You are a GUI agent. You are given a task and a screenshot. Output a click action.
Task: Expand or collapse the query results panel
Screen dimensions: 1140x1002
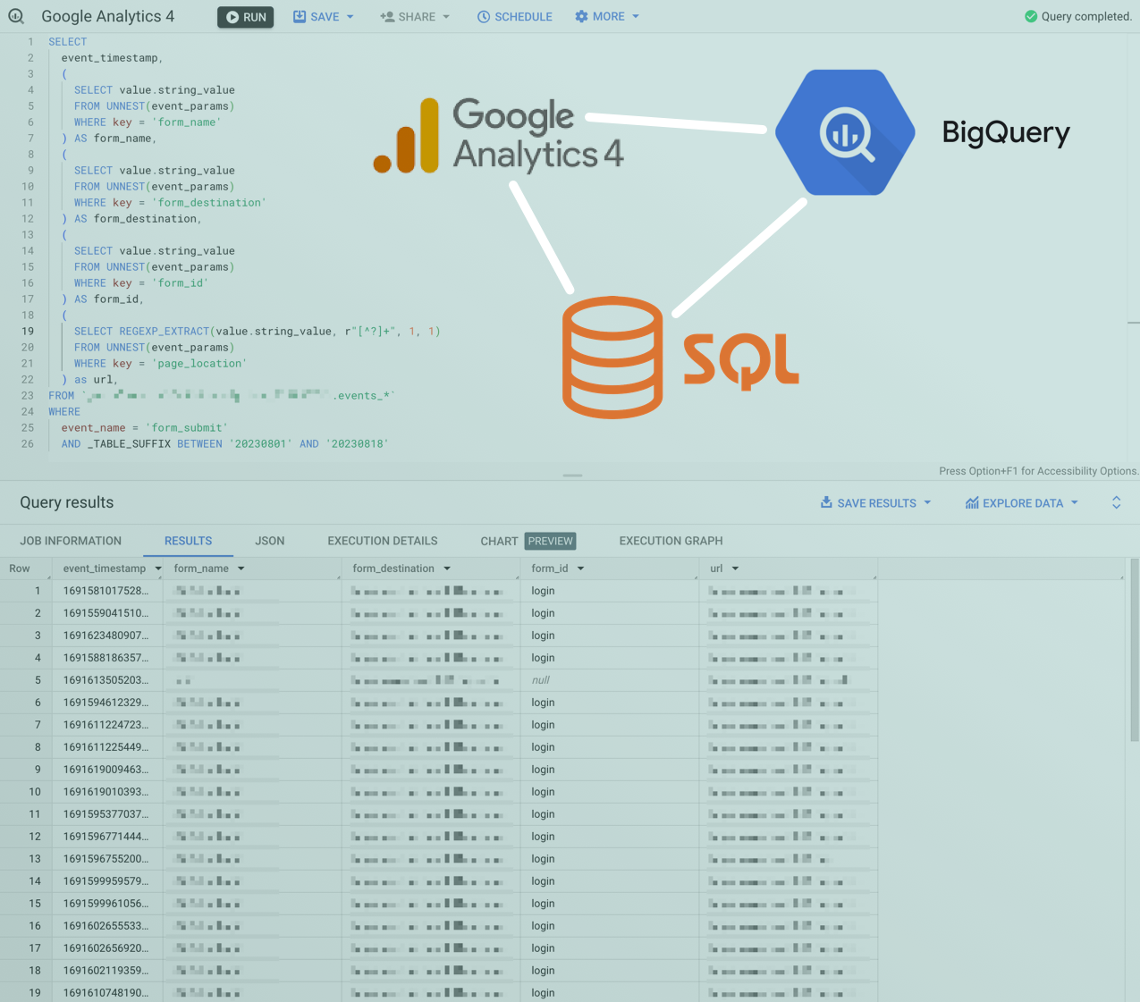tap(1116, 503)
